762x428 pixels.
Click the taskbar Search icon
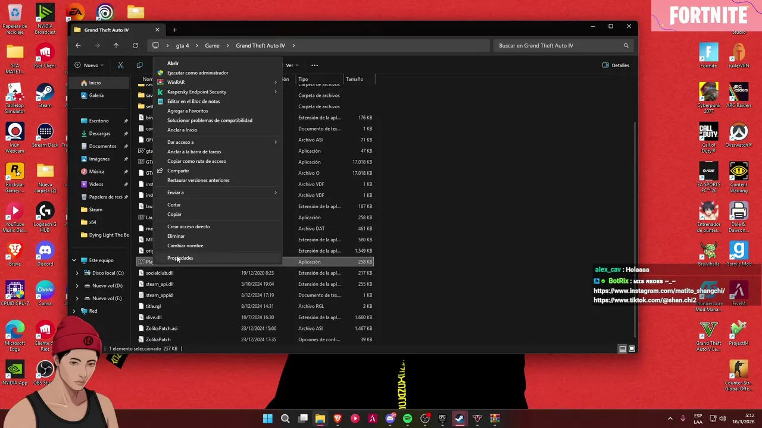(285, 418)
